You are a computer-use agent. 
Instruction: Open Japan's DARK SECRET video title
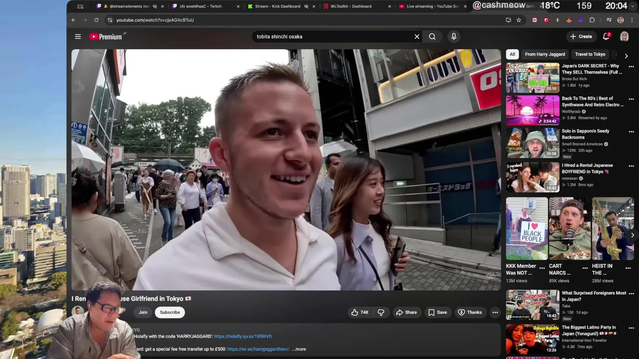592,69
